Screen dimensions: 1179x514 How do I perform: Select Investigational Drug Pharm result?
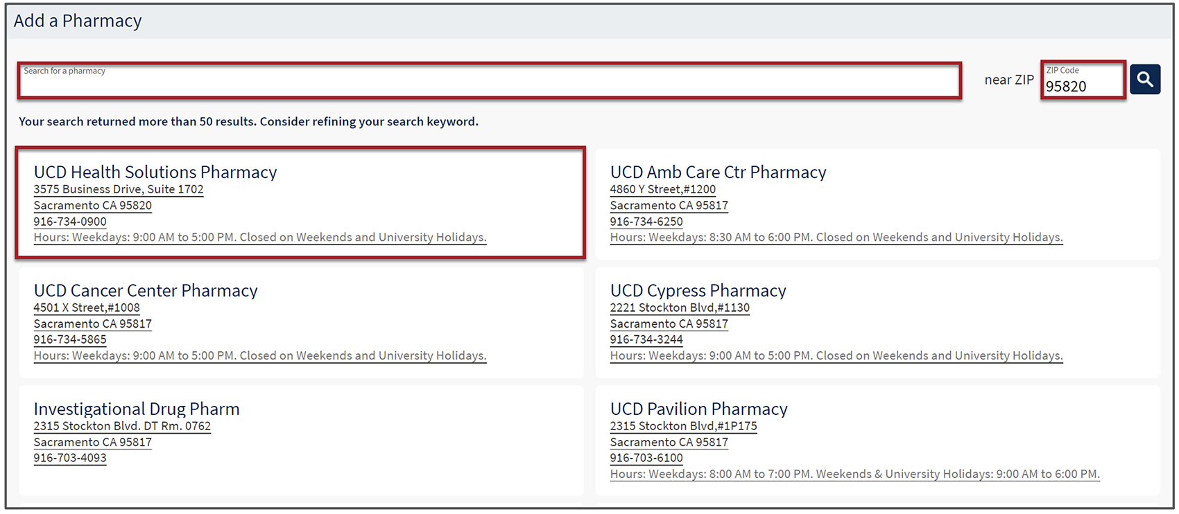coord(137,409)
